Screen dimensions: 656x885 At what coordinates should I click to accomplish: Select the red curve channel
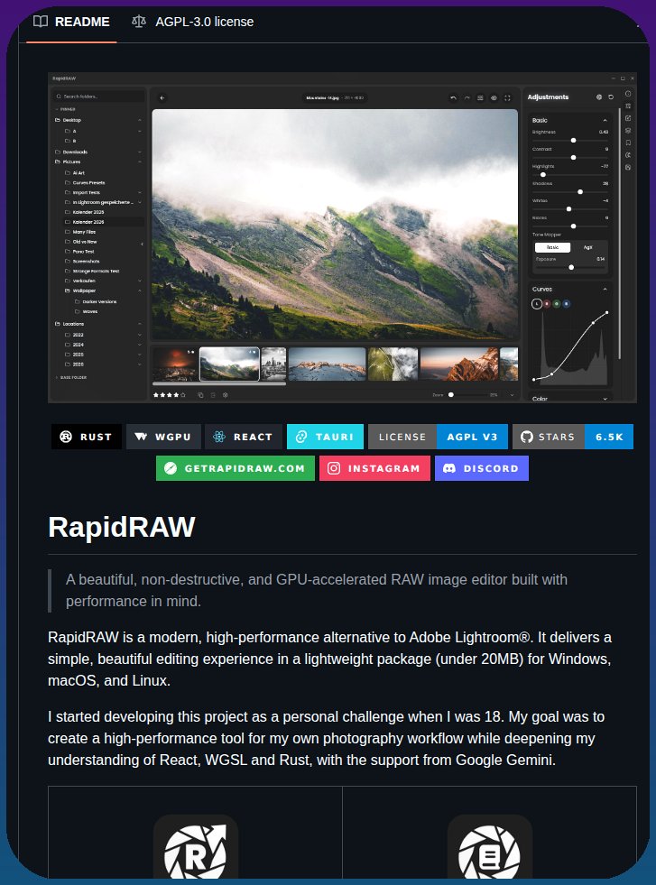(547, 304)
